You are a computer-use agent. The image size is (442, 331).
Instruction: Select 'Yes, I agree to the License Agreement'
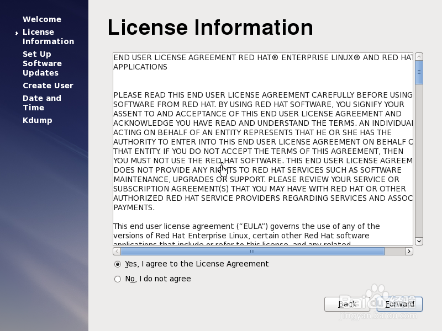click(x=191, y=264)
